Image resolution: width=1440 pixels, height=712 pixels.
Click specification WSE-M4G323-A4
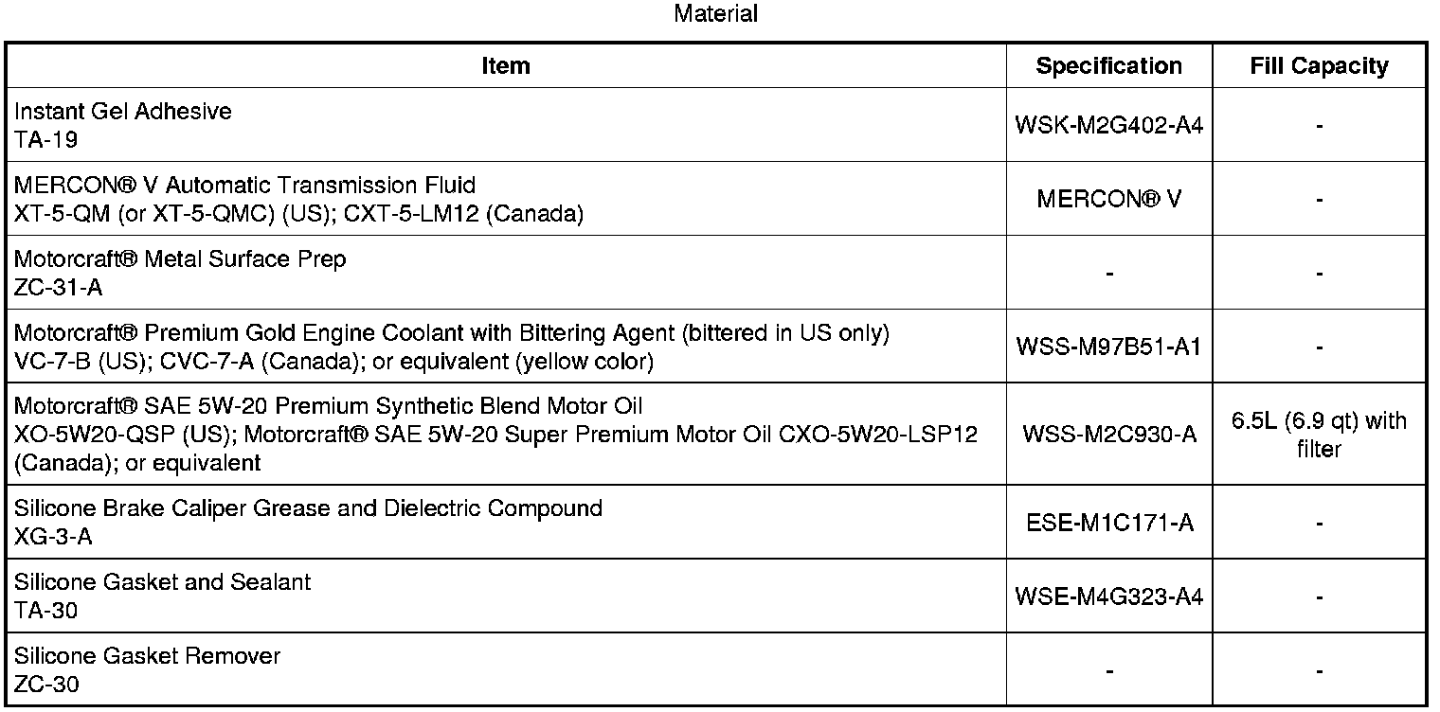point(1108,597)
